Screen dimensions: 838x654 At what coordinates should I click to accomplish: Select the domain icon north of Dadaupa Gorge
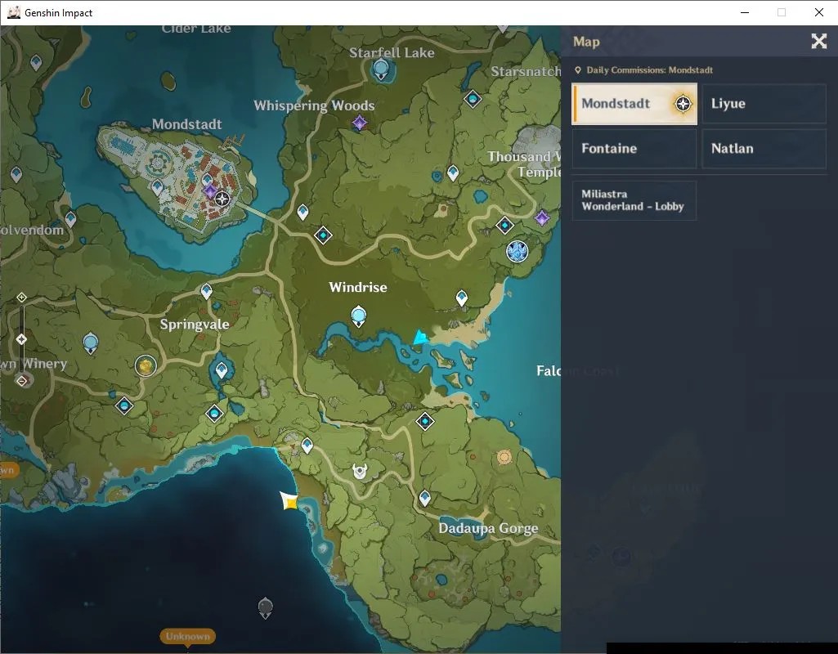click(425, 422)
